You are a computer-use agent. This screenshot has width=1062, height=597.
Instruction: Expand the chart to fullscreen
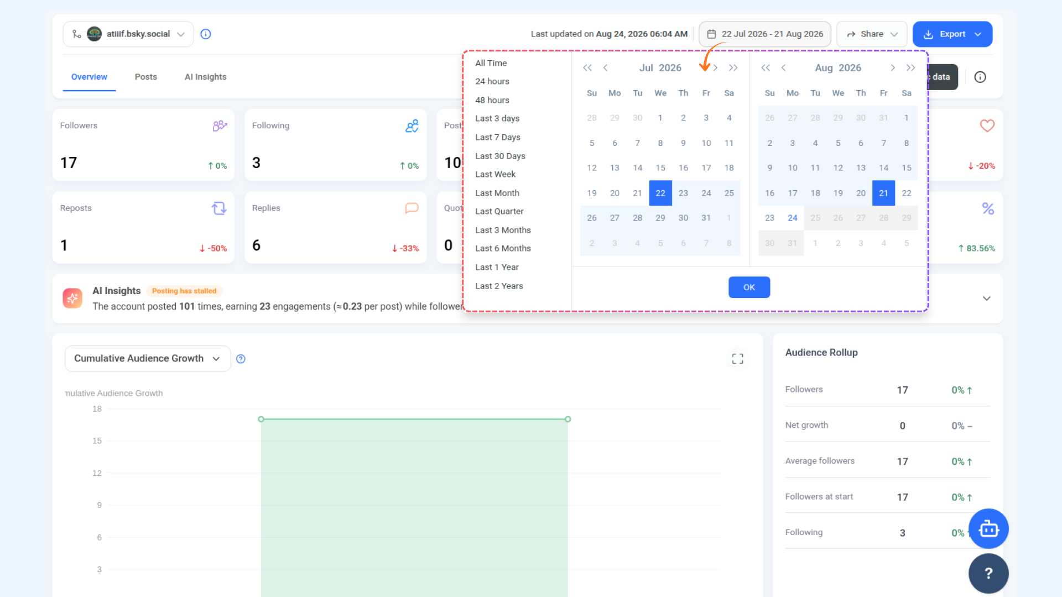click(737, 359)
